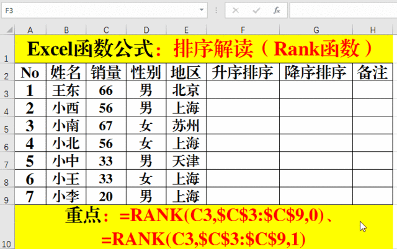This screenshot has height=249, width=397.
Task: Click 小西's sales cell '56'
Action: point(106,108)
